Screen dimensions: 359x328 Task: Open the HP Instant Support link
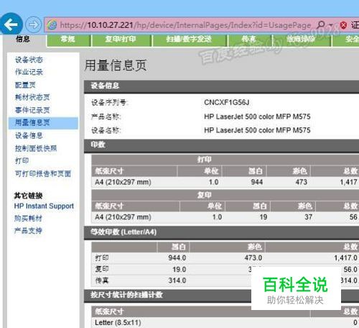point(44,206)
